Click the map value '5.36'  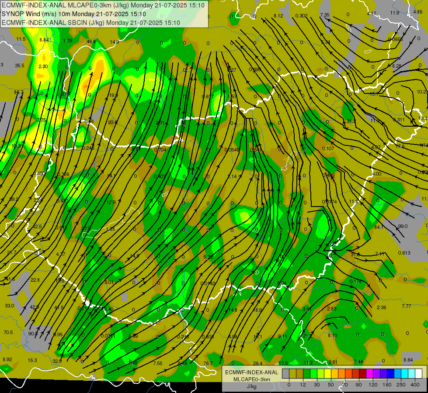click(208, 257)
